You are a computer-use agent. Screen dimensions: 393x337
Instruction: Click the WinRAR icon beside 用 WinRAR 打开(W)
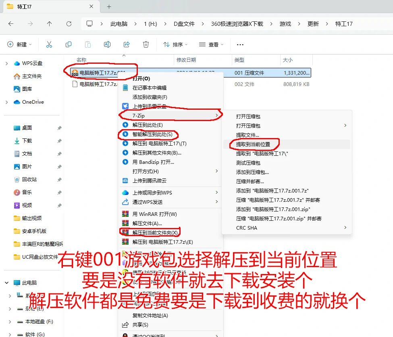(125, 213)
